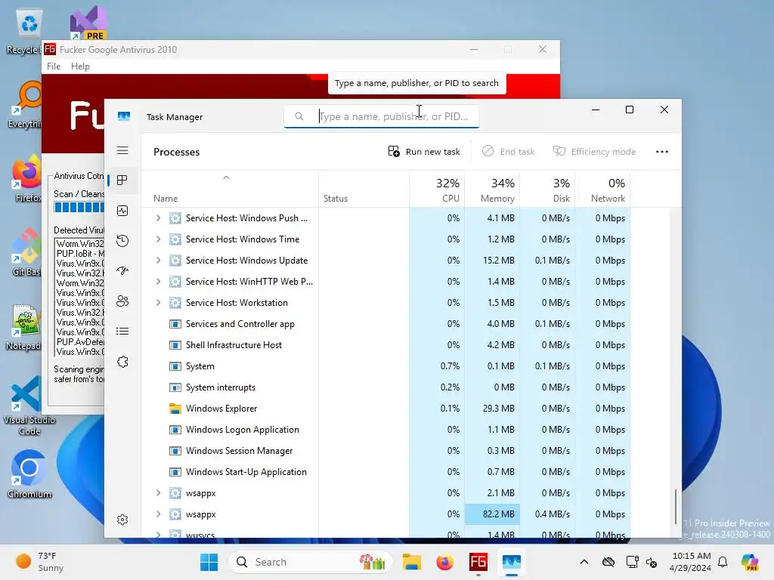Open the Git Bash desktop shortcut
The width and height of the screenshot is (774, 580).
pyautogui.click(x=27, y=252)
